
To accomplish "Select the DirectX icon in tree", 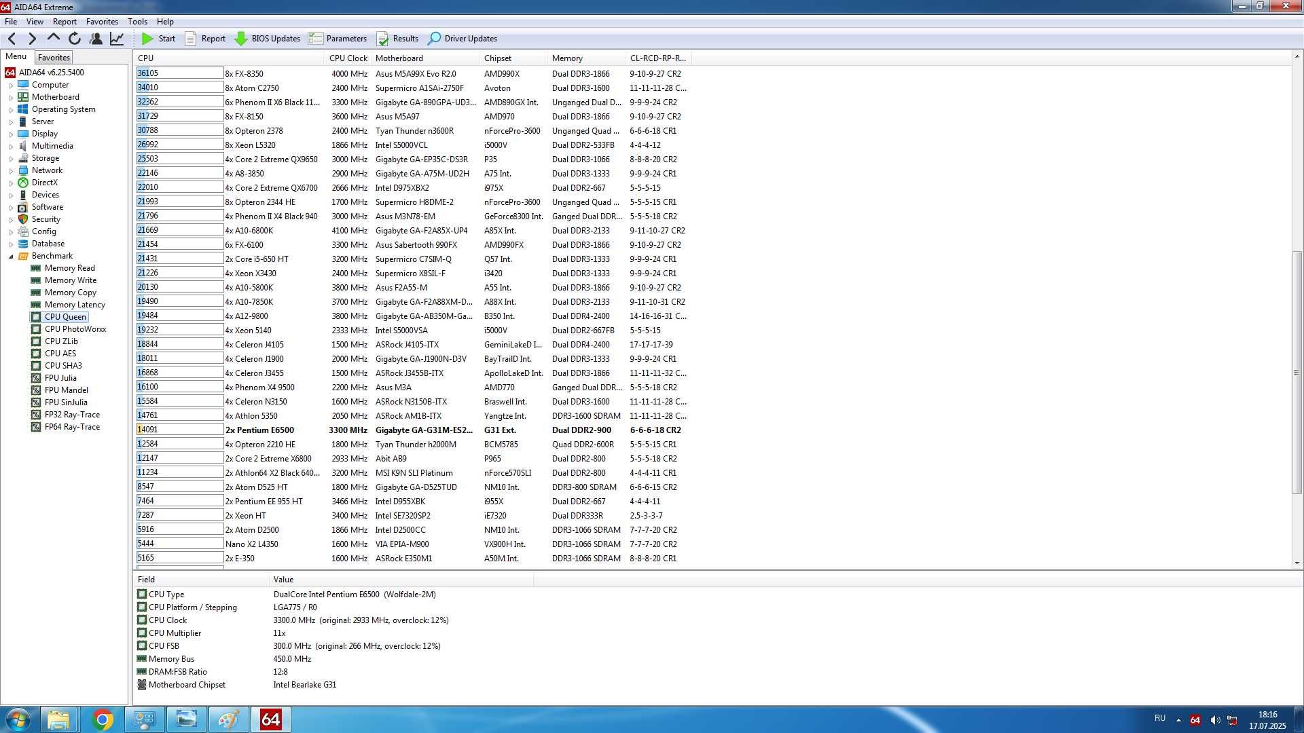I will click(23, 183).
